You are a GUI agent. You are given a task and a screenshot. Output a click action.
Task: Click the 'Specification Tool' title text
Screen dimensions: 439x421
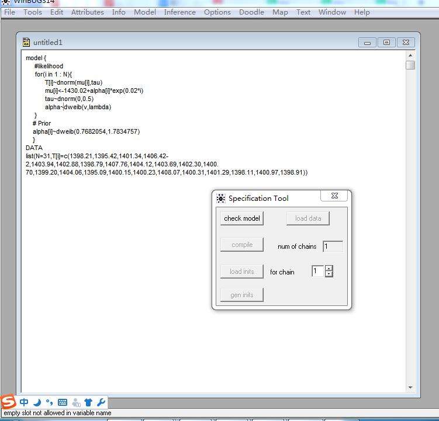pyautogui.click(x=258, y=199)
